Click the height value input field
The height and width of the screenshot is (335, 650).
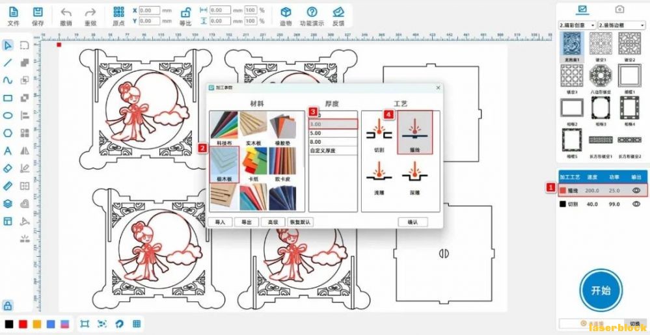pyautogui.click(x=220, y=21)
